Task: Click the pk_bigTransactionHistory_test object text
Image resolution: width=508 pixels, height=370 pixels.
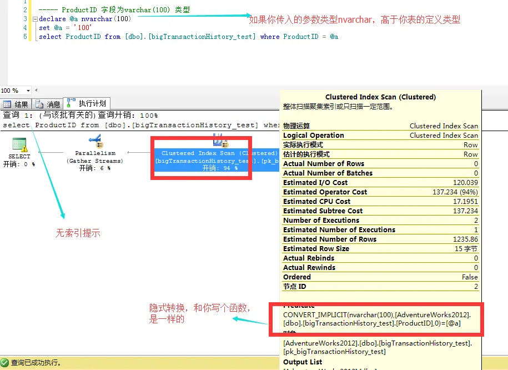Action: (x=378, y=347)
